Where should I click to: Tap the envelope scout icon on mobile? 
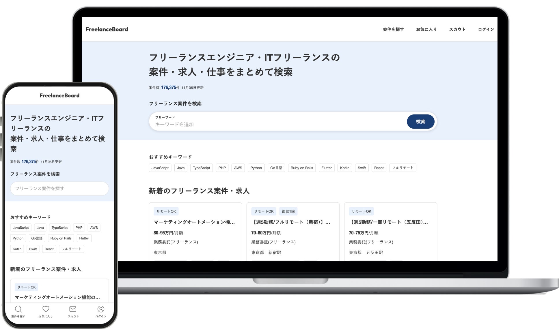(x=73, y=309)
